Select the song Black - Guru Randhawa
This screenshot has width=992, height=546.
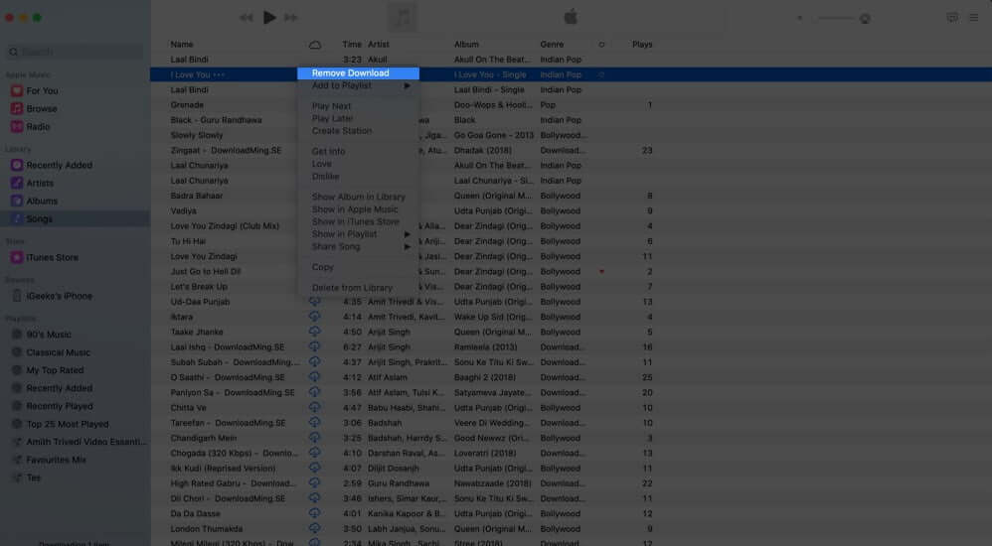point(216,120)
